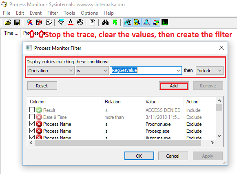Image resolution: width=237 pixels, height=174 pixels.
Task: Toggle Show File System Activity icon
Action: click(x=137, y=22)
